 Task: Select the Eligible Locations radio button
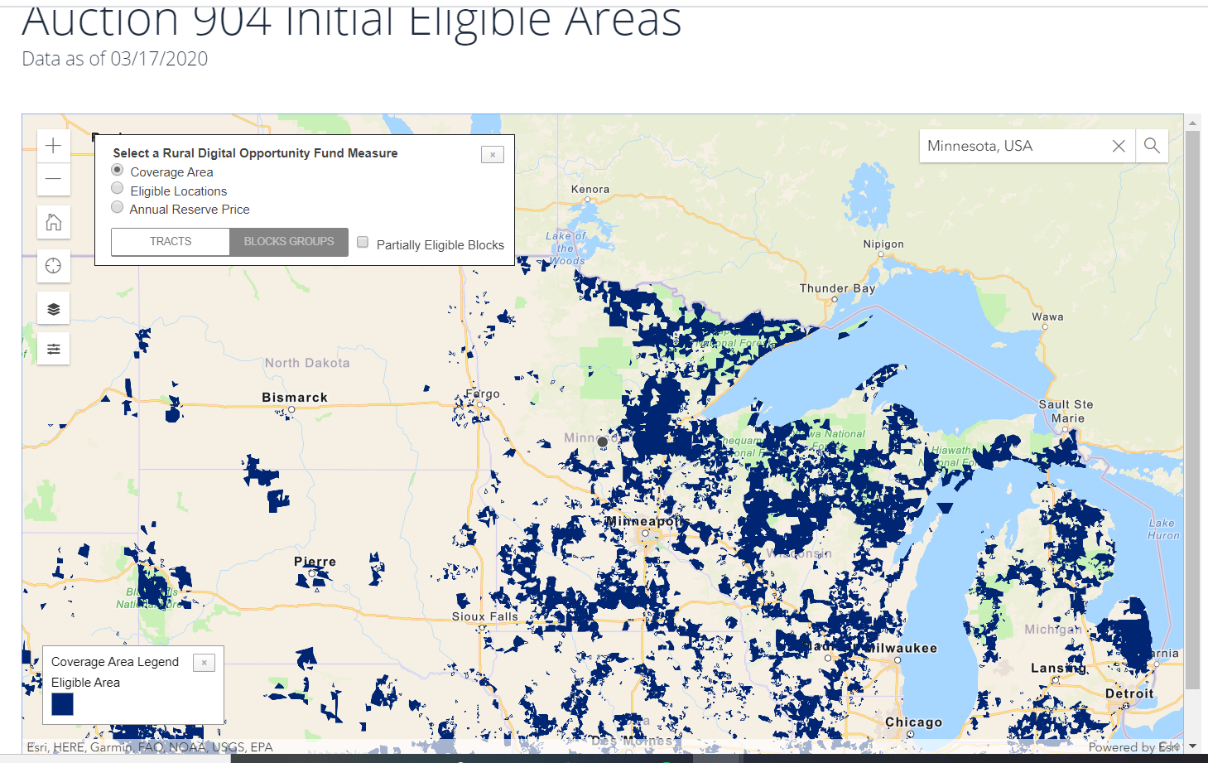click(x=117, y=188)
